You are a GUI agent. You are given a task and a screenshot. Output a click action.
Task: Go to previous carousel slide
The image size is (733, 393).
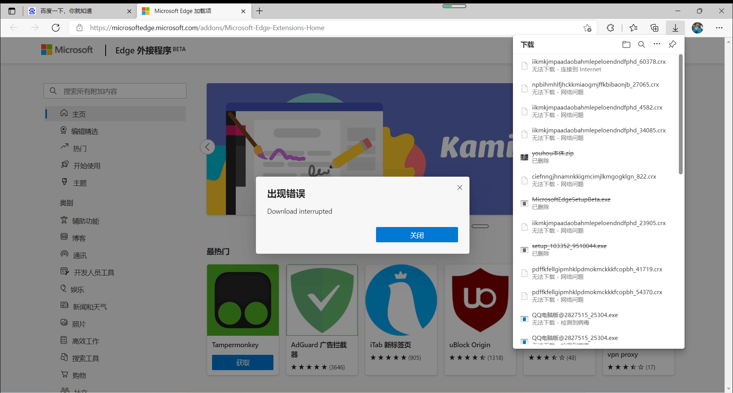(x=207, y=147)
